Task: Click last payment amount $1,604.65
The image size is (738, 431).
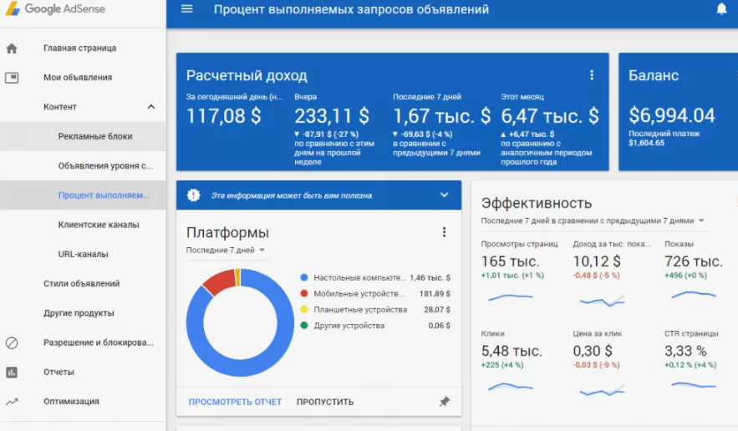Action: tap(646, 143)
